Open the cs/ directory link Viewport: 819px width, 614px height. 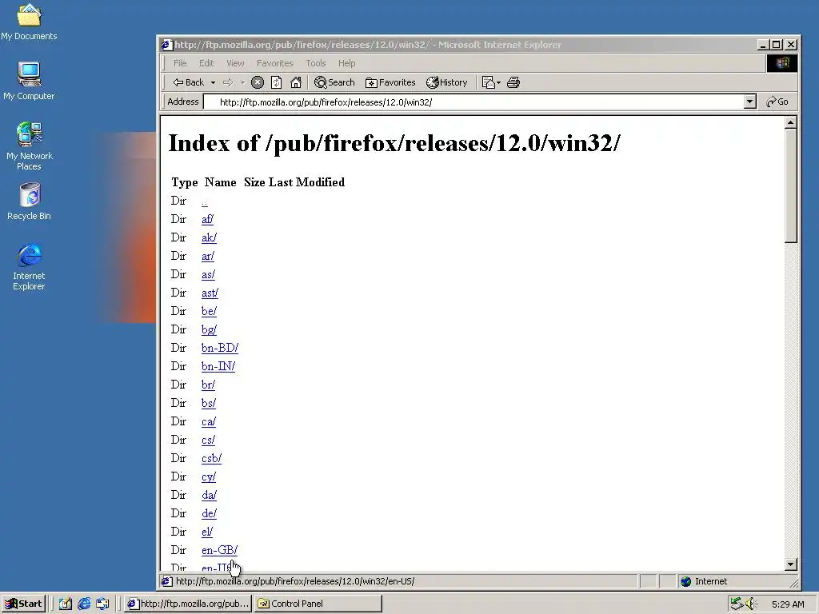[209, 440]
